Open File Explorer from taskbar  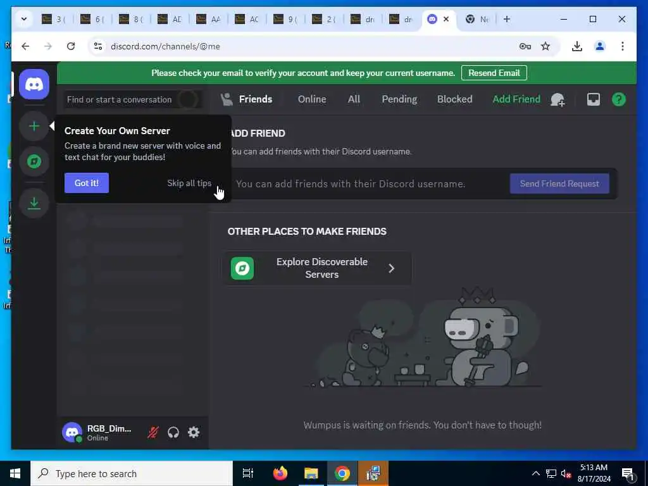point(311,473)
